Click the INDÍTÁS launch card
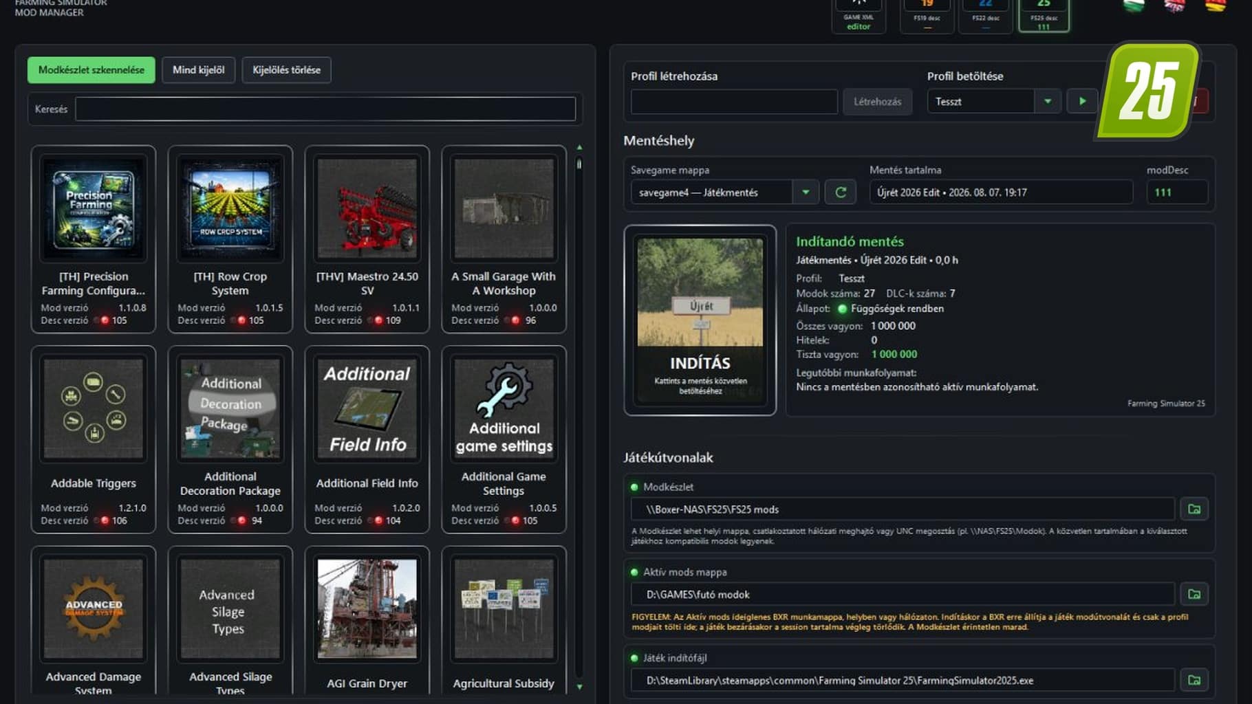Viewport: 1252px width, 704px height. [x=700, y=320]
